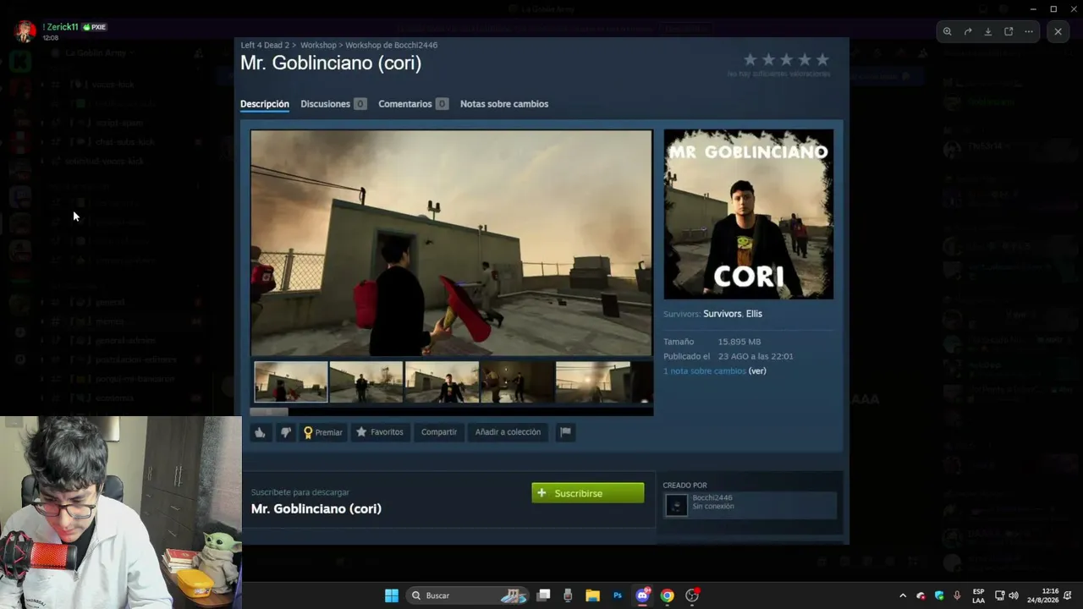Viewport: 1083px width, 609px height.
Task: Click Añadir a colección
Action: coord(508,432)
